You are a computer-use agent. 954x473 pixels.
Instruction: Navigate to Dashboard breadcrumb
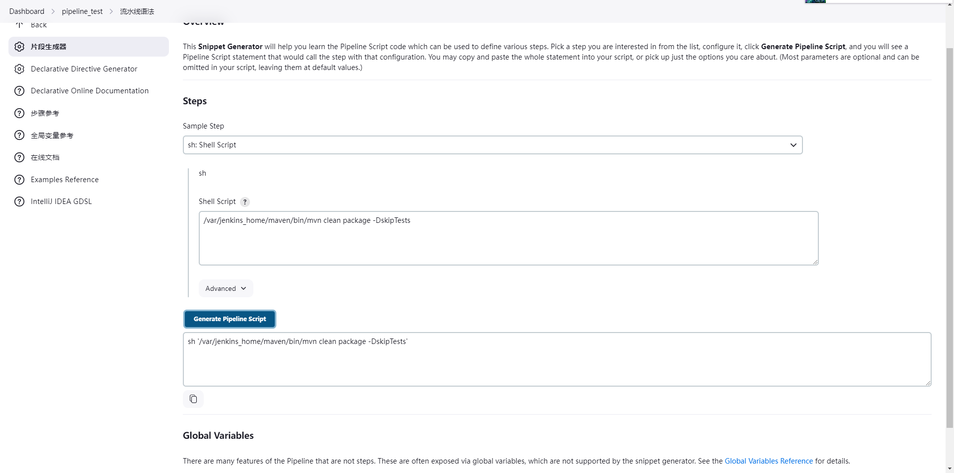coord(27,11)
